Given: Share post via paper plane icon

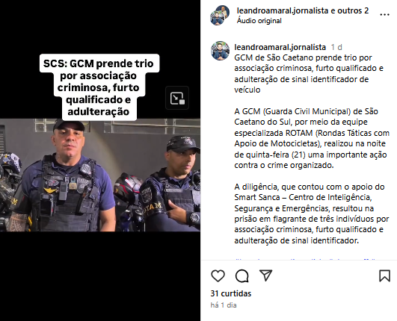Looking at the screenshot, I should (265, 275).
